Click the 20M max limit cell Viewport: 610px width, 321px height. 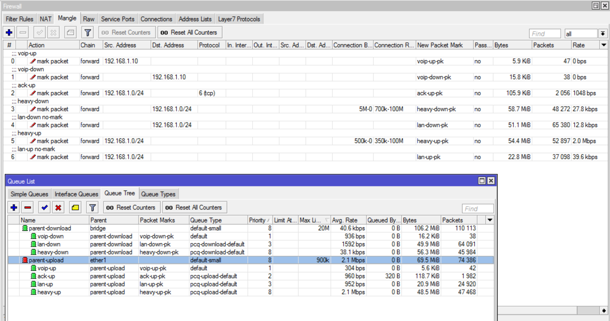[314, 228]
